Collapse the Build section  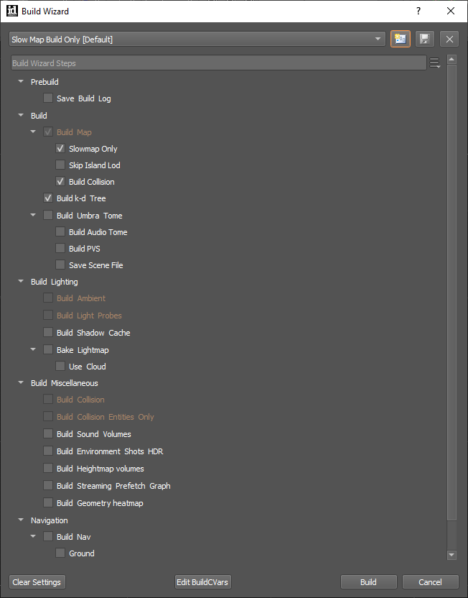pyautogui.click(x=21, y=115)
